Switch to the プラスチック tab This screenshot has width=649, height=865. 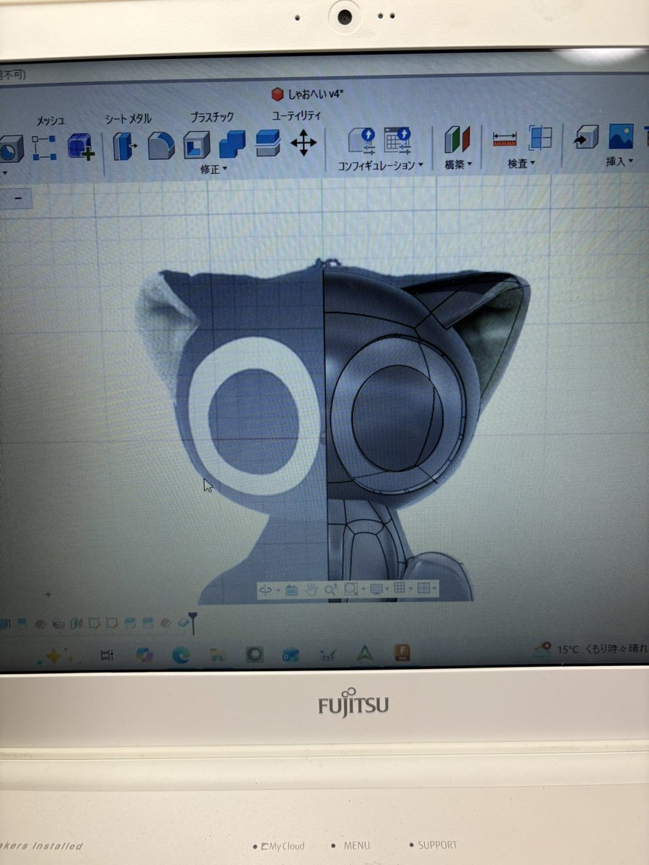click(211, 117)
